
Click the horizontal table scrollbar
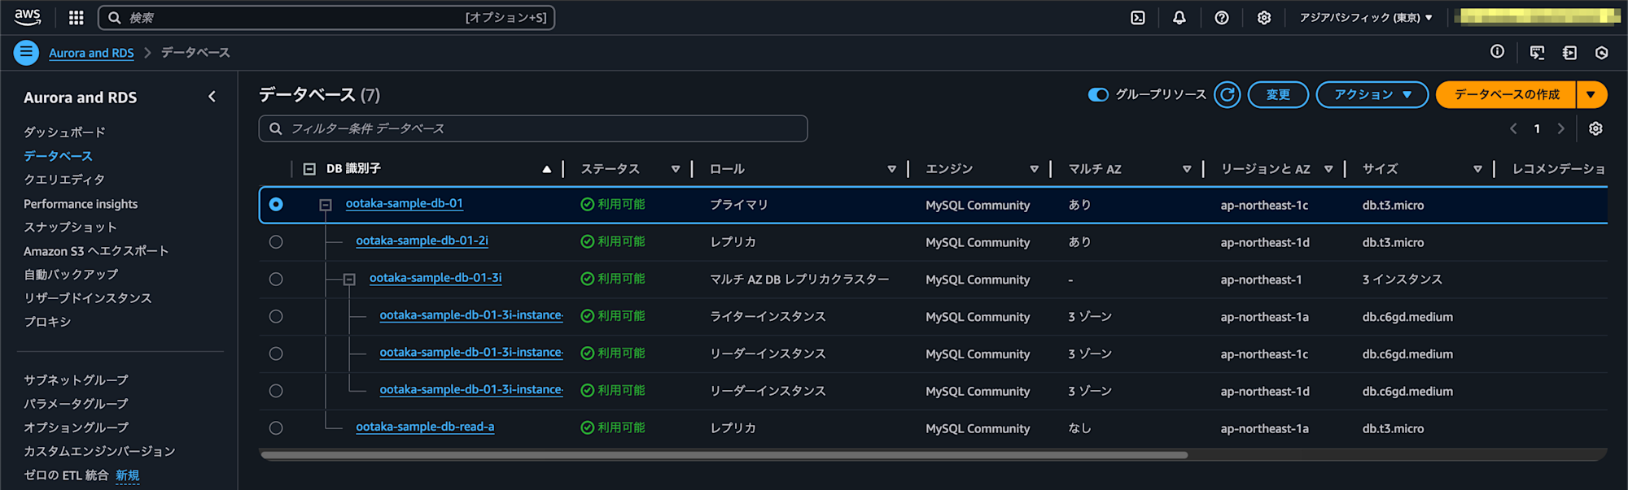coord(724,455)
